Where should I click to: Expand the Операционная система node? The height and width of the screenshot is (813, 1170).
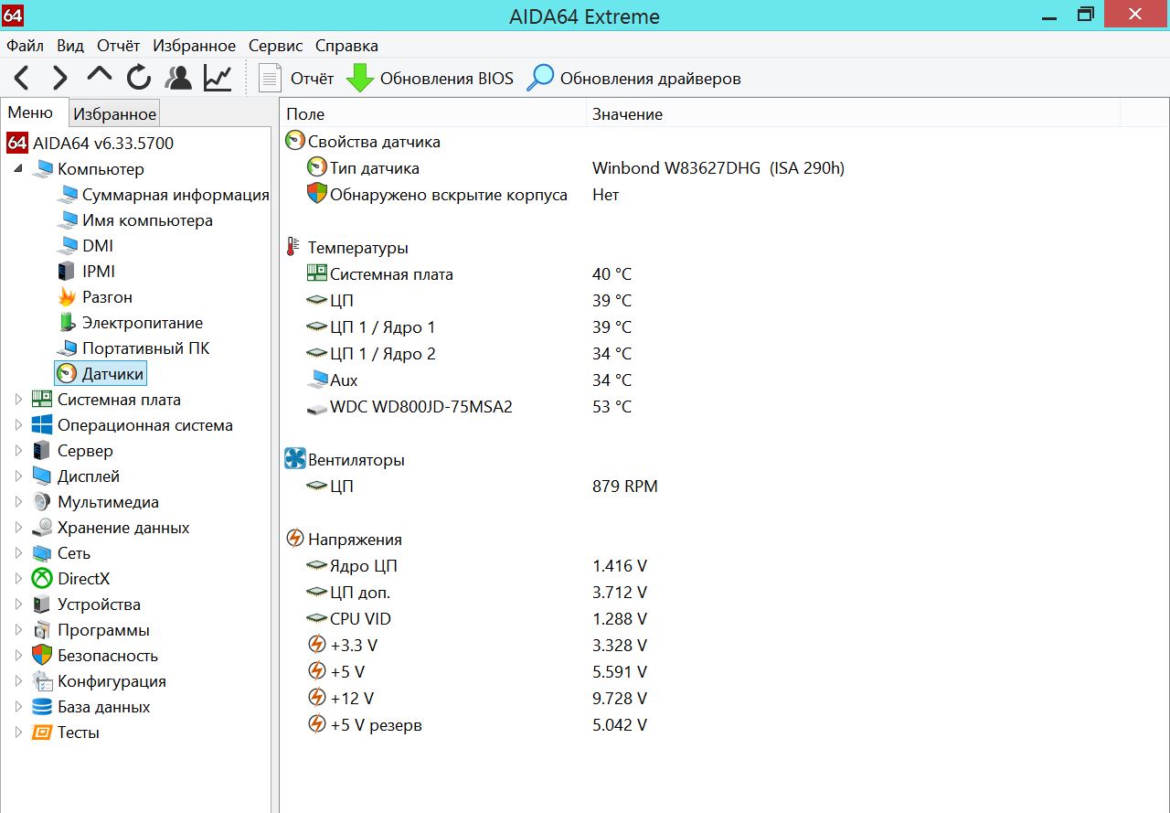click(18, 425)
